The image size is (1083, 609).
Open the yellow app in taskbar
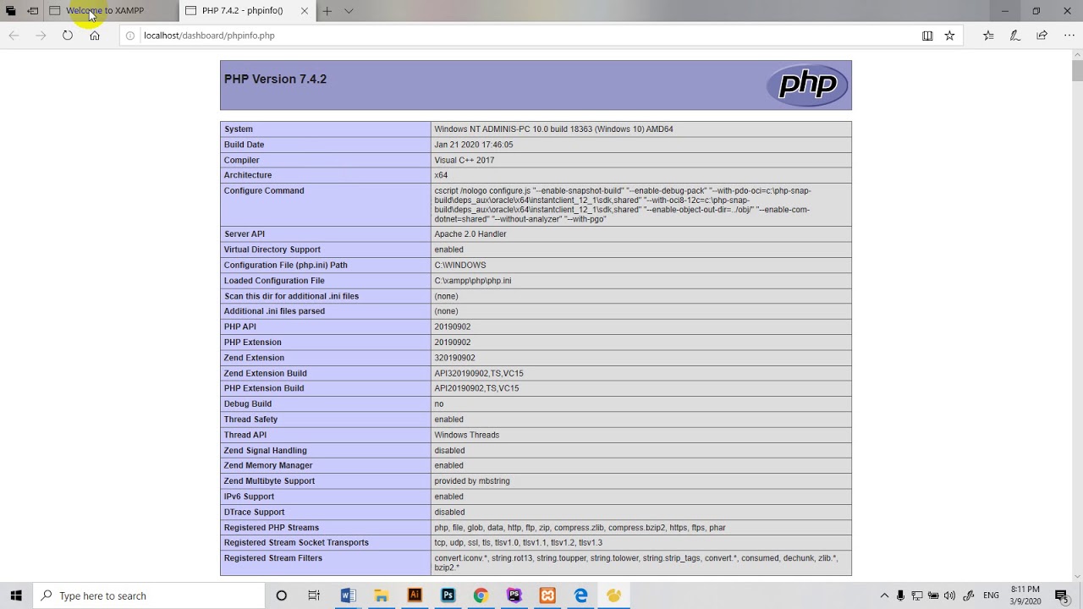point(614,595)
